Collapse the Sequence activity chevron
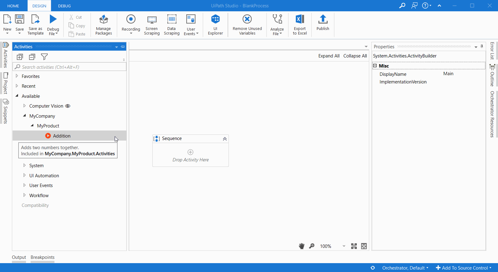 tap(225, 139)
